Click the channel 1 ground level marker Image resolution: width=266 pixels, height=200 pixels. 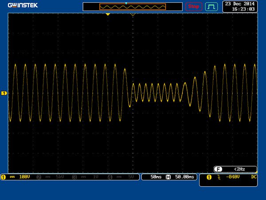click(4, 93)
